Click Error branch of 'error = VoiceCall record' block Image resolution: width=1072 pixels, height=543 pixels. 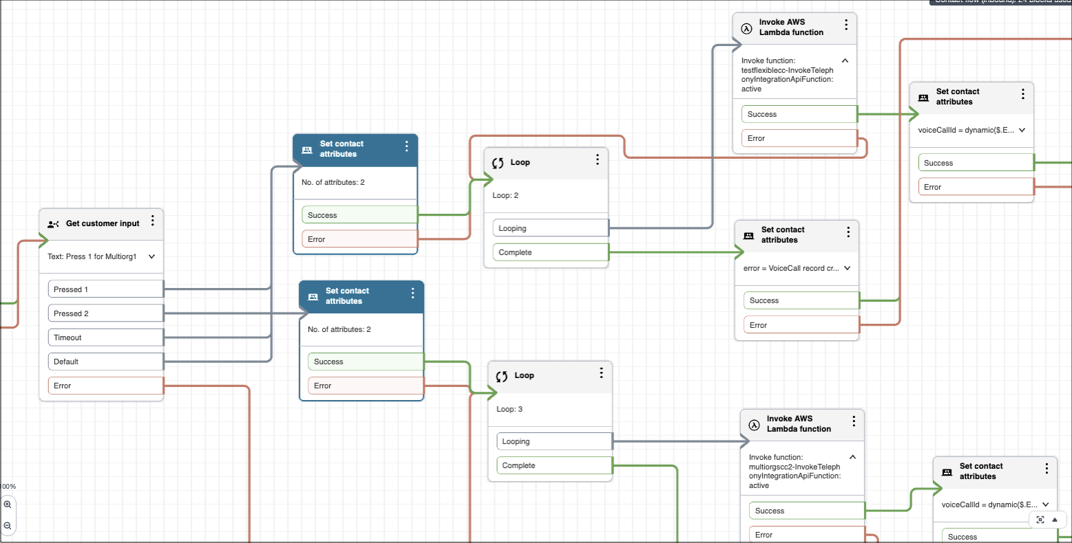tap(801, 325)
